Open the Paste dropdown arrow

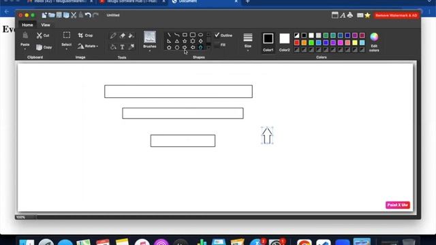pyautogui.click(x=25, y=49)
